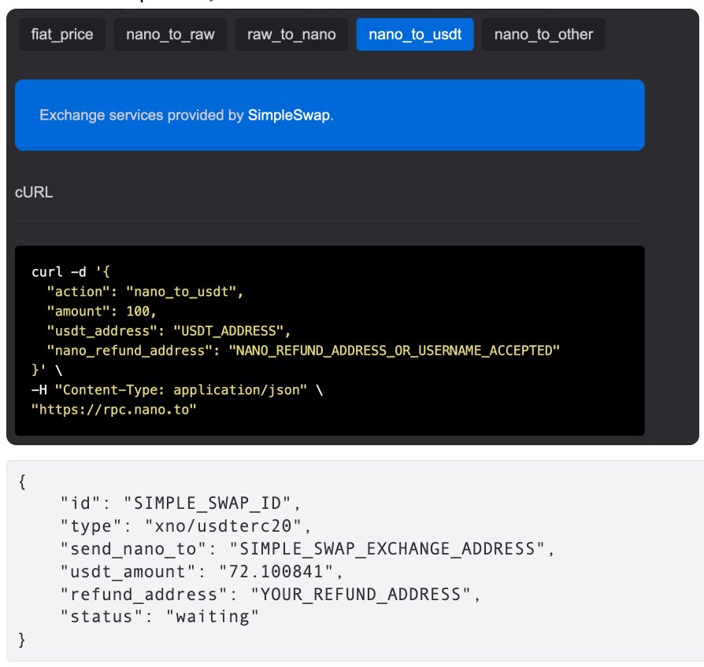Click the cURL heading
The height and width of the screenshot is (667, 704).
(x=34, y=193)
